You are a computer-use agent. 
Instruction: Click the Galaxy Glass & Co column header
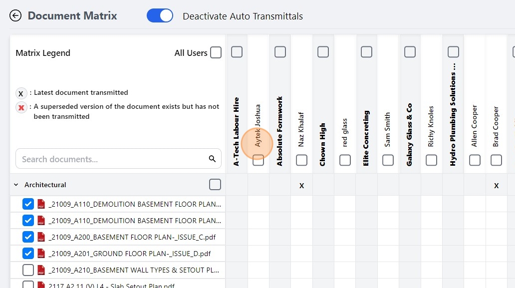(410, 135)
